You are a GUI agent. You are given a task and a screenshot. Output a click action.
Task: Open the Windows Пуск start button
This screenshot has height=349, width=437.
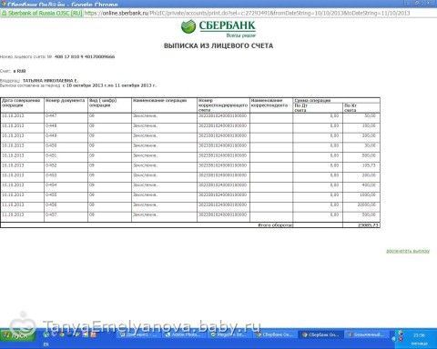tap(18, 335)
